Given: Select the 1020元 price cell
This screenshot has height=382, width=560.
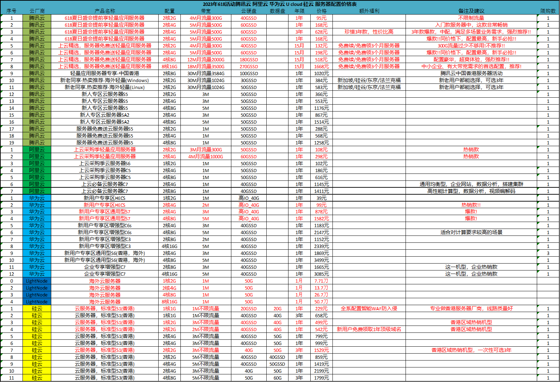Looking at the screenshot, I should 321,73.
